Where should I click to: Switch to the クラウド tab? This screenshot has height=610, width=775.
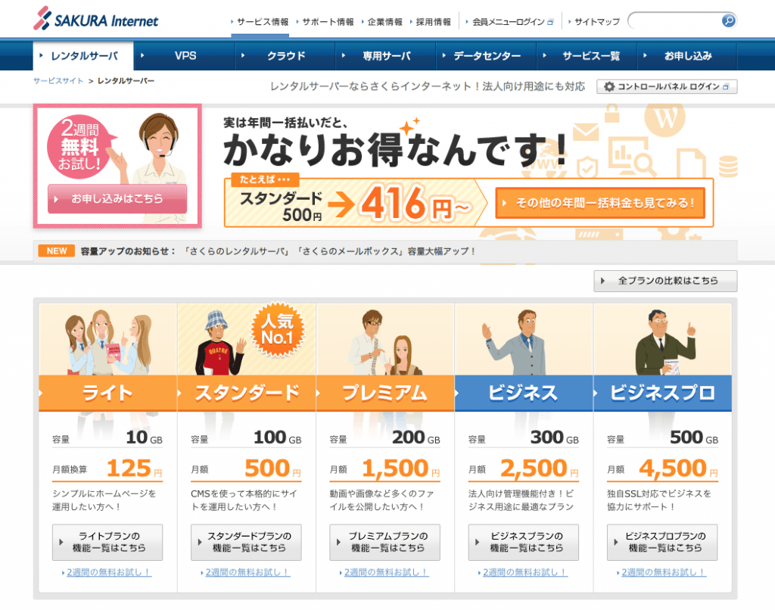point(285,56)
